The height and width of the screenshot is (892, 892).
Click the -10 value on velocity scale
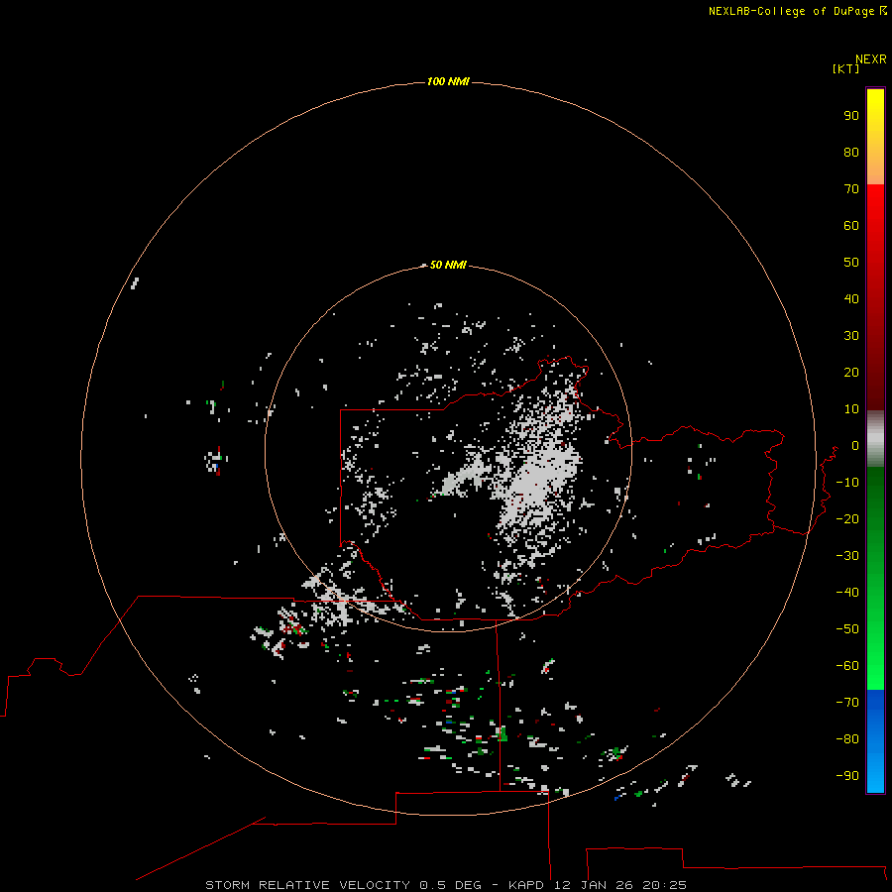(x=847, y=483)
